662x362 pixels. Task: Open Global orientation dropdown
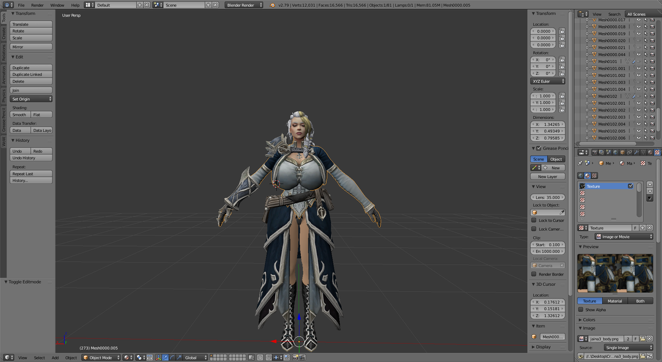(x=195, y=357)
